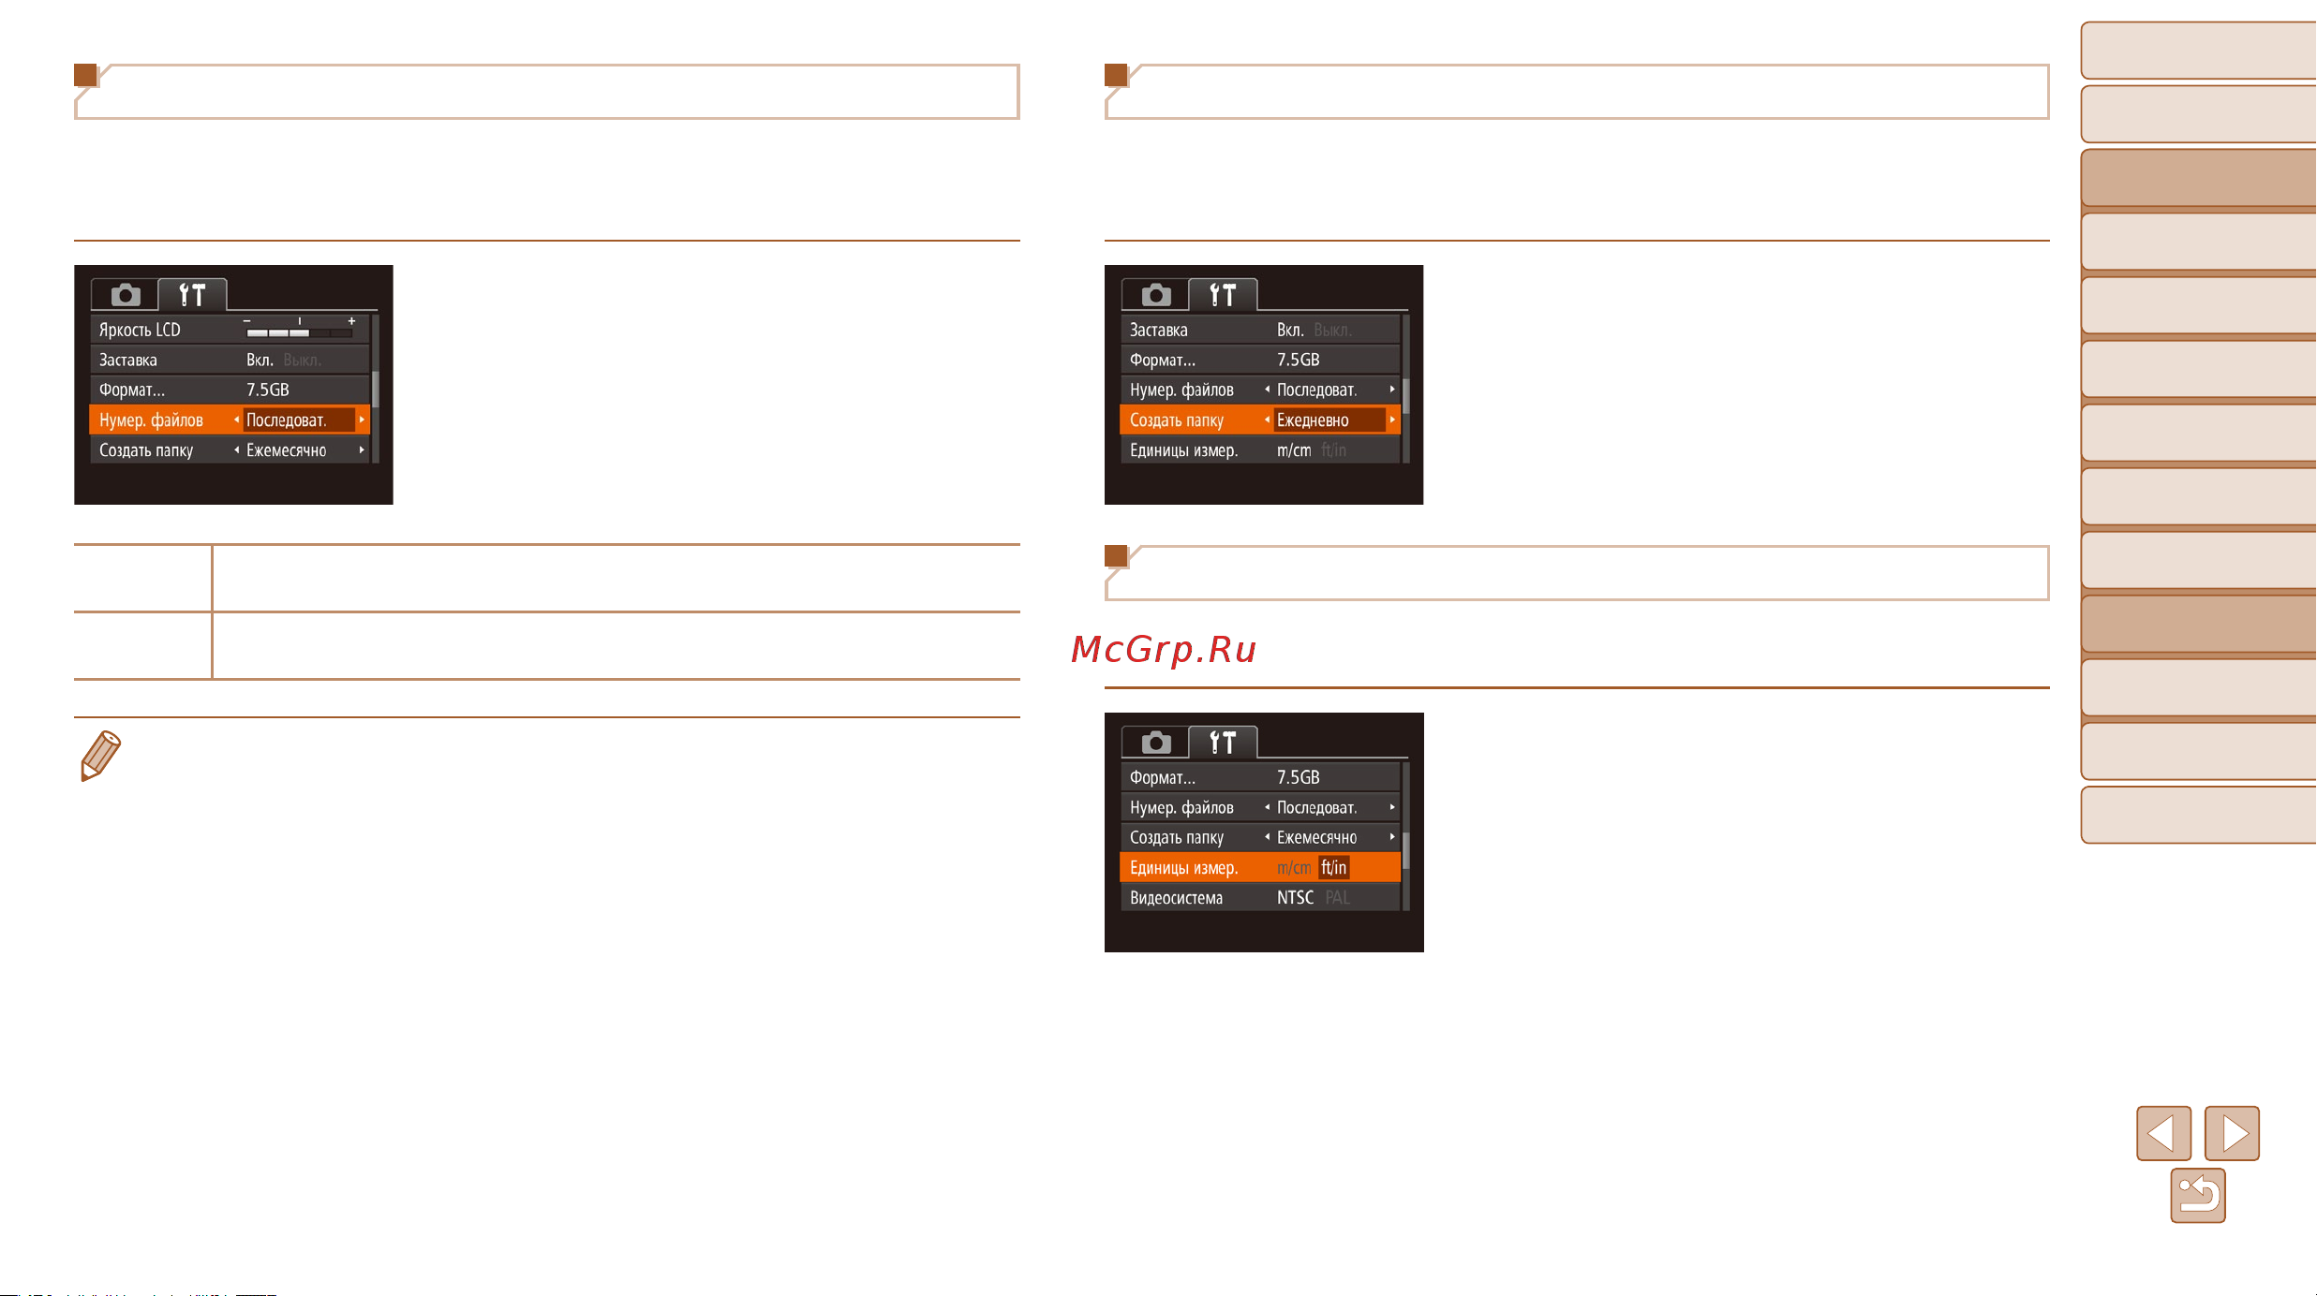Viewport: 2317px width, 1296px height.
Task: Click Нумер. файлов row in Ежедневно menu
Action: [x=1260, y=390]
